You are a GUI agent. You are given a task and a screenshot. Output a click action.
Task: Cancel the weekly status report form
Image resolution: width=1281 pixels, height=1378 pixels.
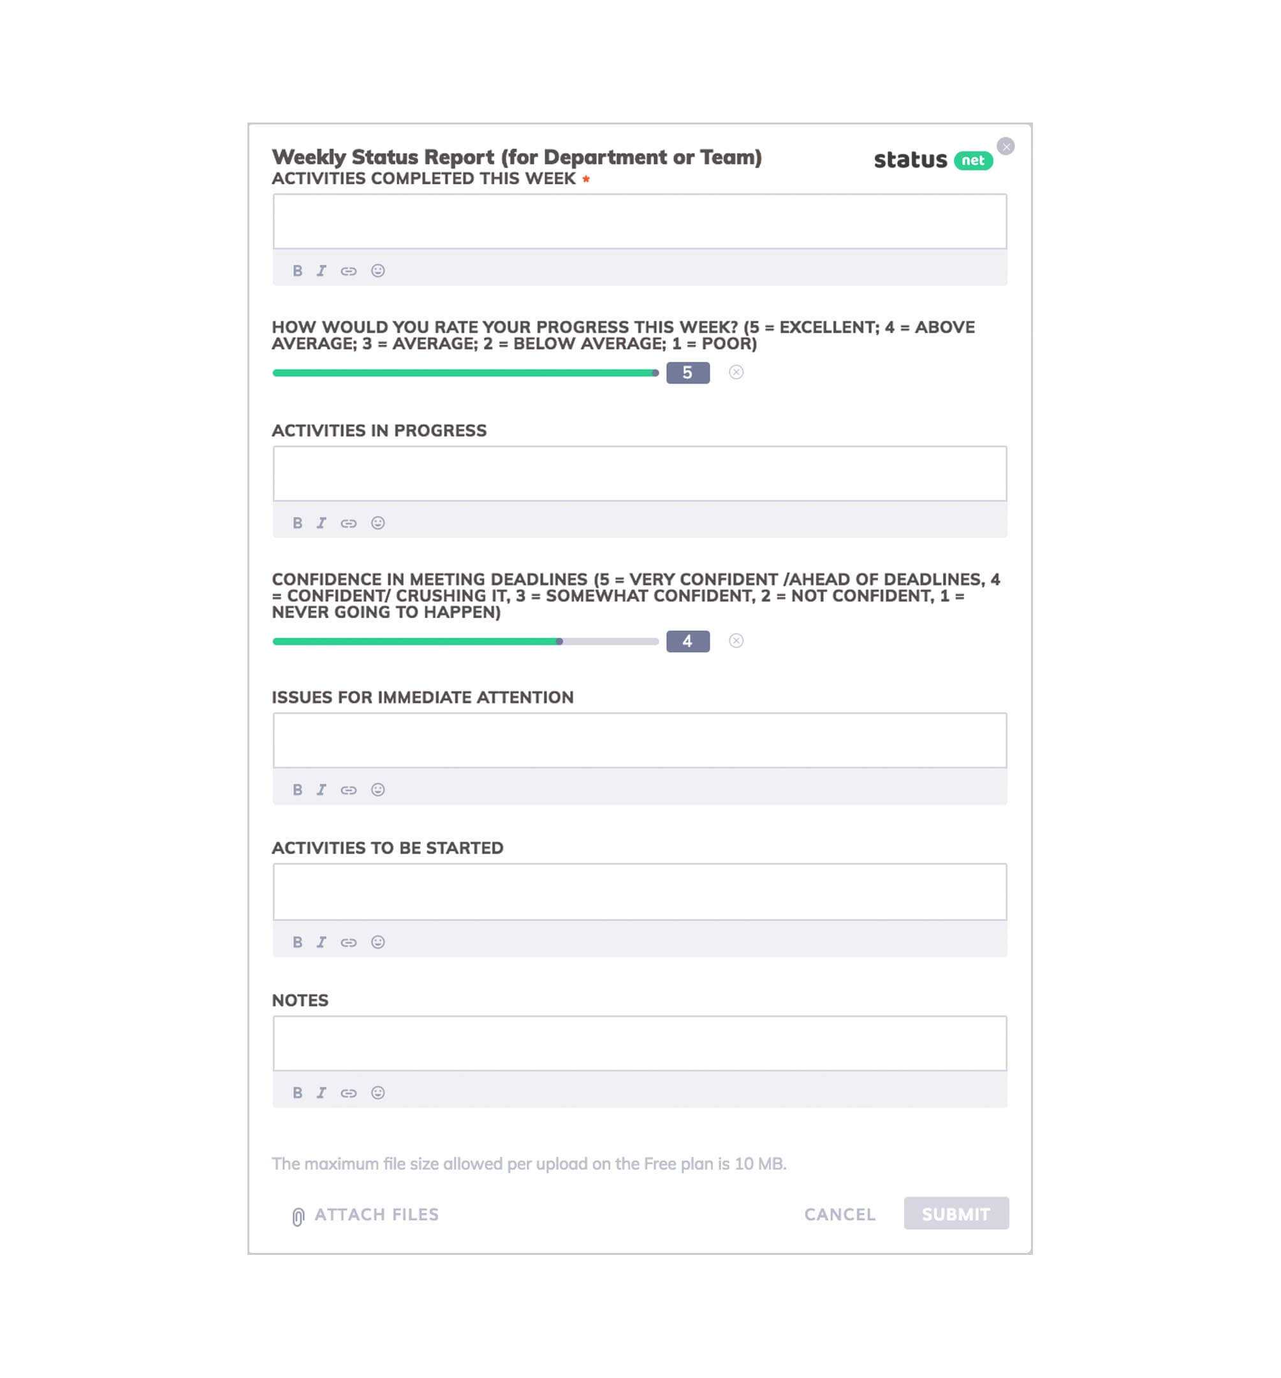click(x=839, y=1214)
